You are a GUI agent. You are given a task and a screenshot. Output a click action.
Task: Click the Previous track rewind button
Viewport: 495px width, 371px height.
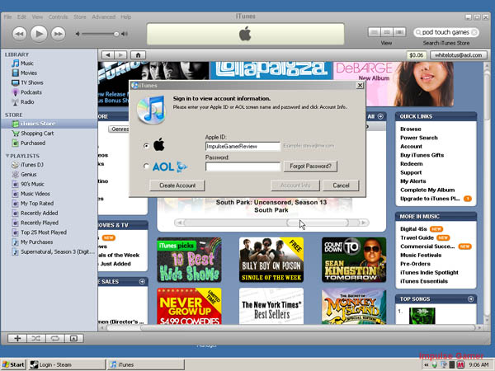point(19,34)
